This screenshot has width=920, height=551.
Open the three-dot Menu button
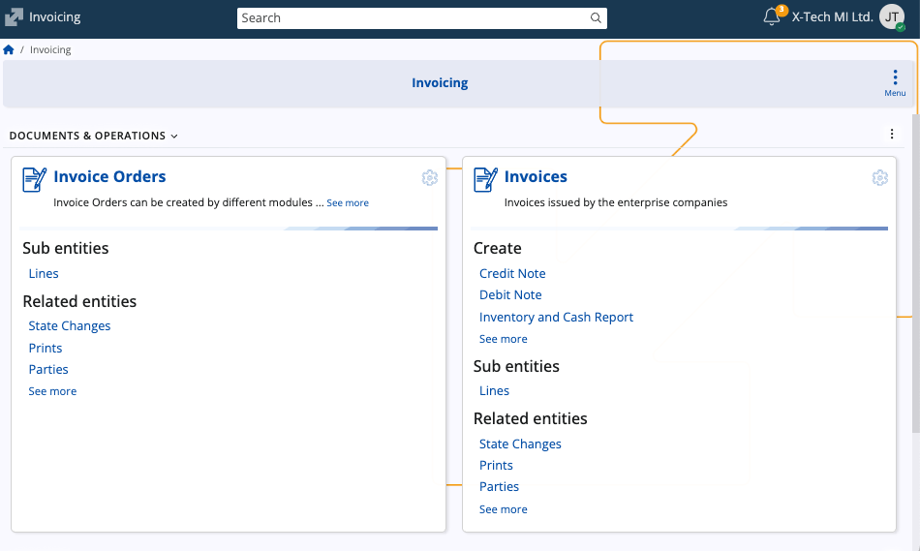(895, 82)
